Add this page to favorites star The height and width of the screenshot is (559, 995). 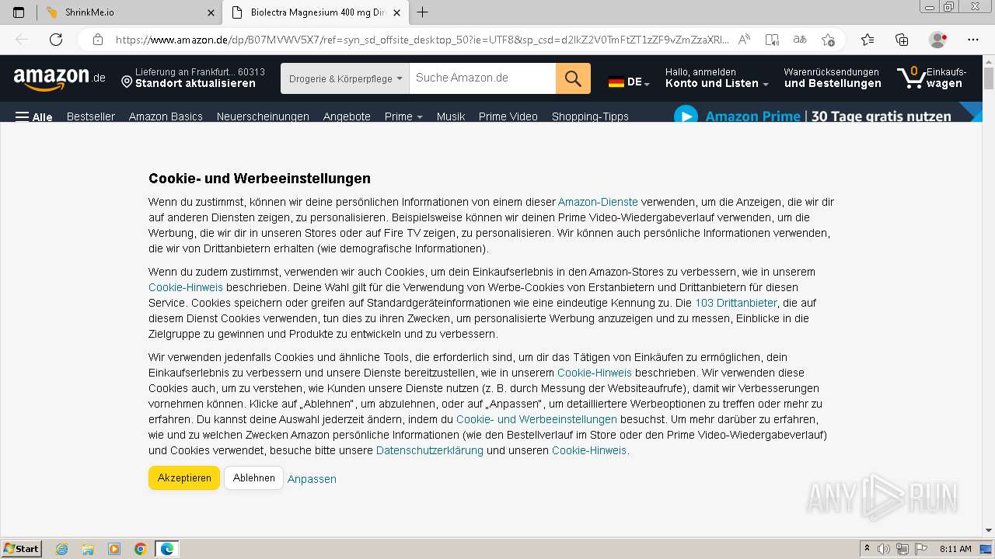pos(828,40)
